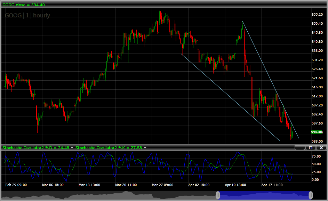Click the 655.20 price axis label

(318, 15)
